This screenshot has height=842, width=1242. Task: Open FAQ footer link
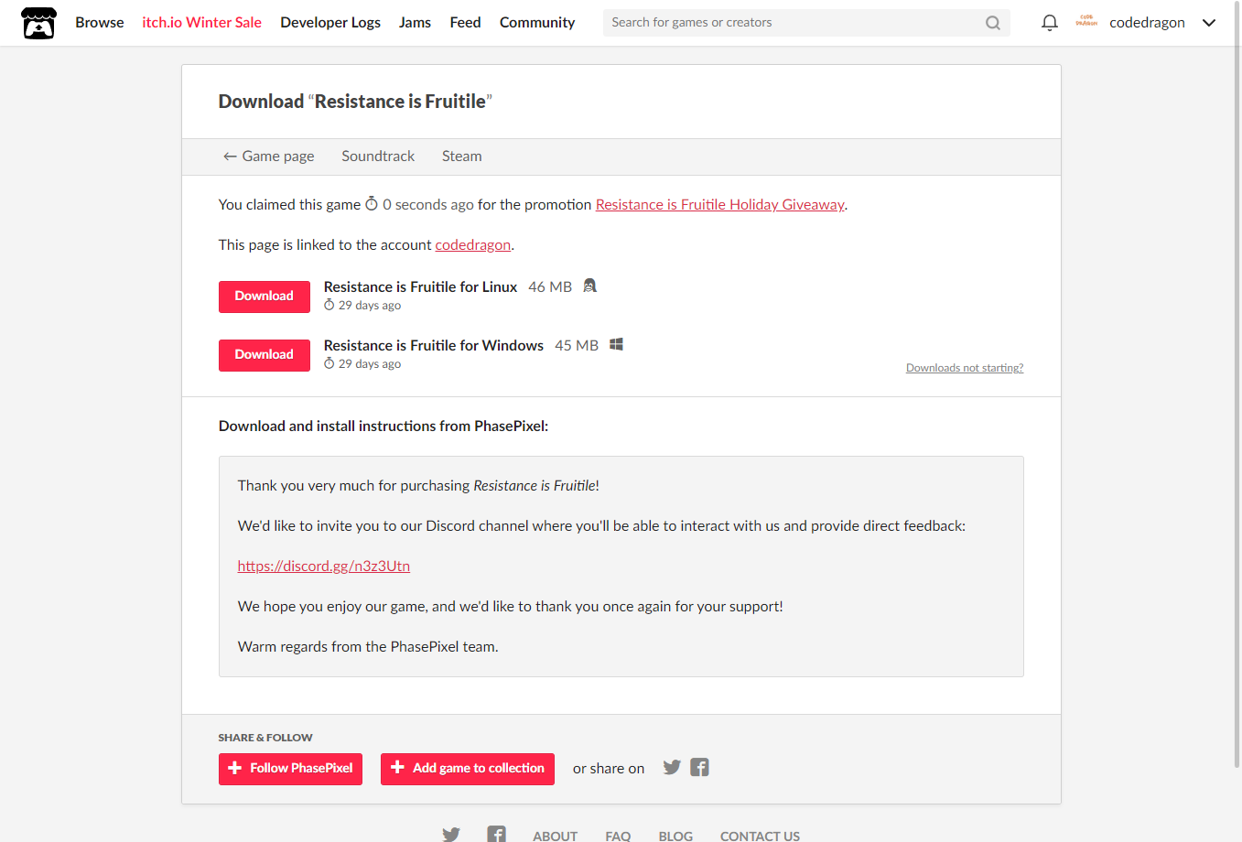pos(618,836)
